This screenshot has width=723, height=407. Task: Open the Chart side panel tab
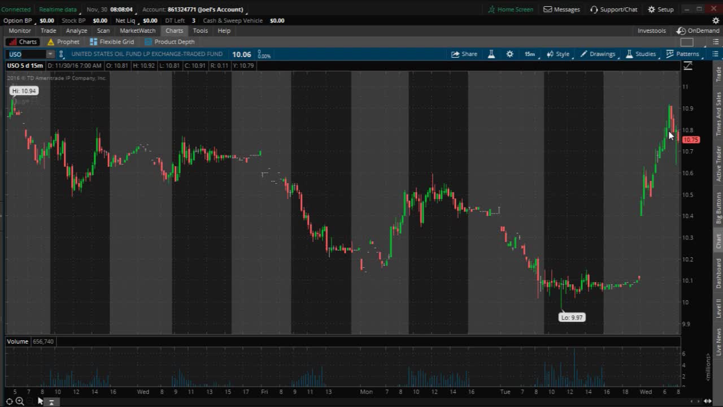coord(718,241)
